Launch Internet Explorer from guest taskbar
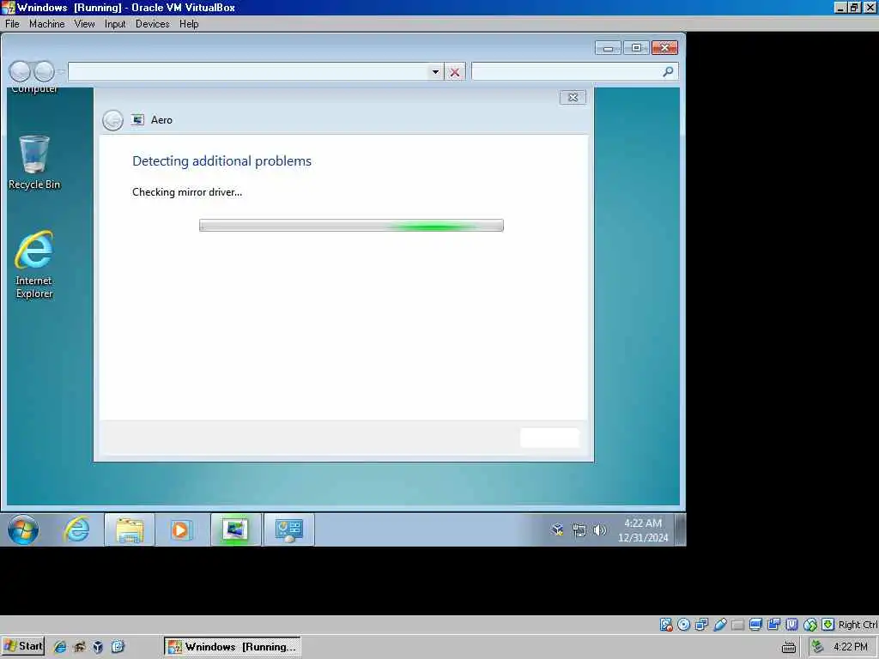Screen dimensions: 879x659 (76, 529)
